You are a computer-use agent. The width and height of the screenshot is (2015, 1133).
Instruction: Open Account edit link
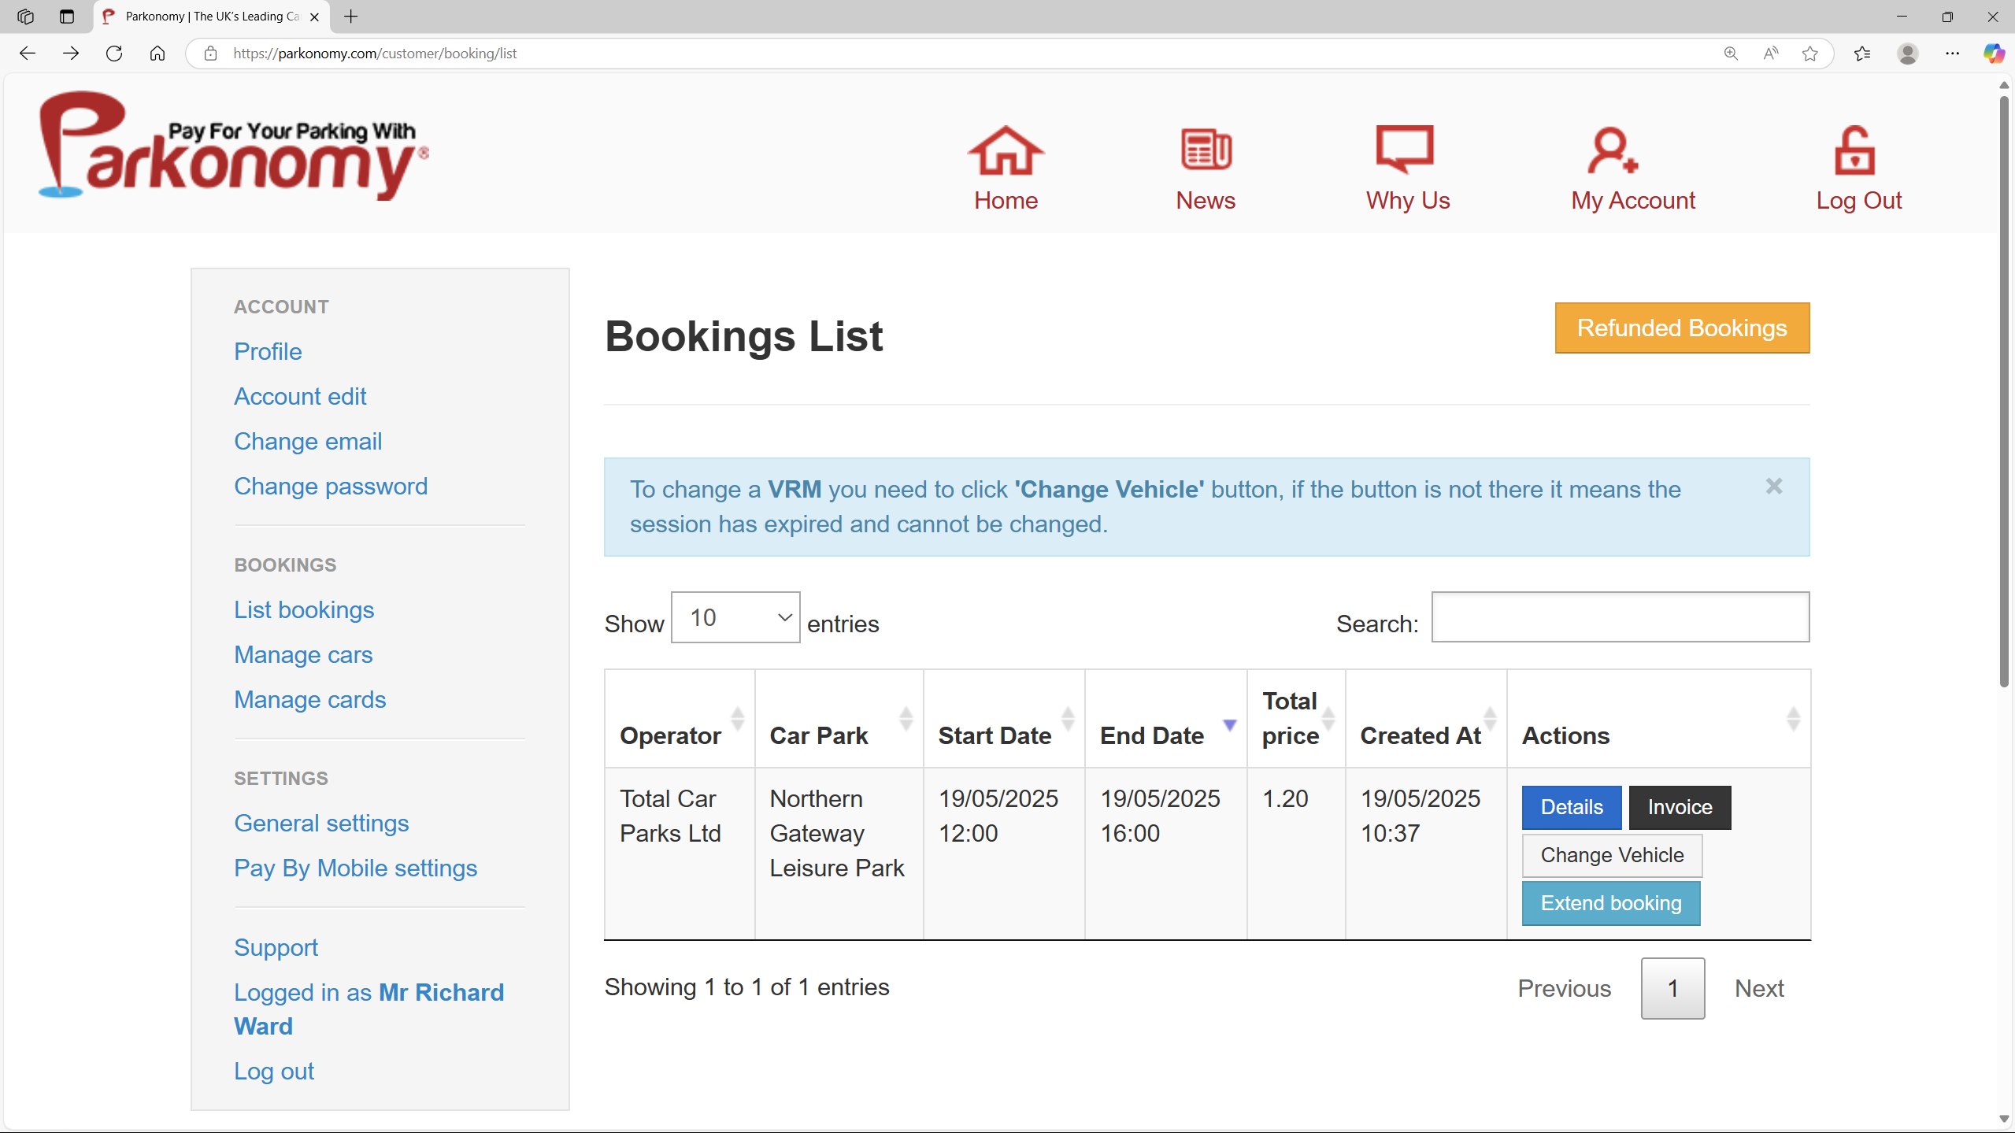coord(300,396)
